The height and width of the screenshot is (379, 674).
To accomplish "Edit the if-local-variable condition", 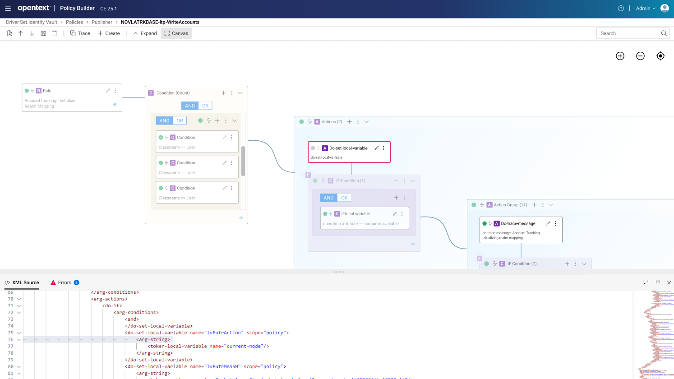I will 395,214.
